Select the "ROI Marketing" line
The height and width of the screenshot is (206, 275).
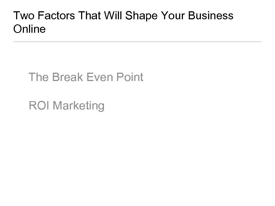click(x=67, y=106)
